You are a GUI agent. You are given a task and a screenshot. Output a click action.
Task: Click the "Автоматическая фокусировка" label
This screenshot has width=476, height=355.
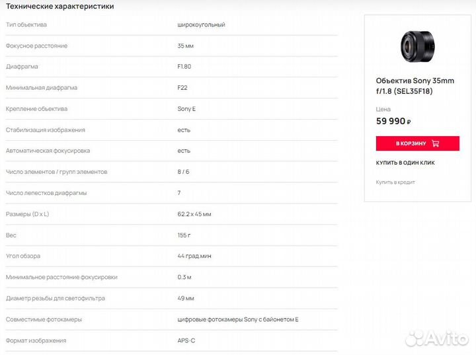point(48,151)
